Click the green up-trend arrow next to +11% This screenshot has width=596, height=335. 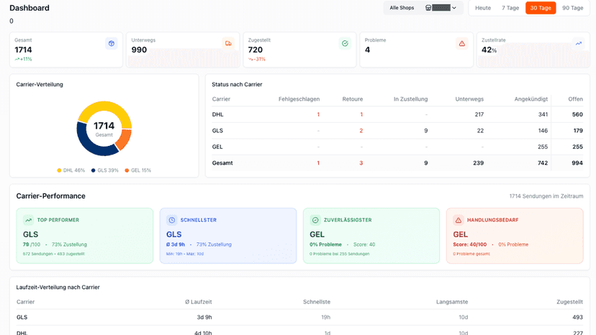17,59
